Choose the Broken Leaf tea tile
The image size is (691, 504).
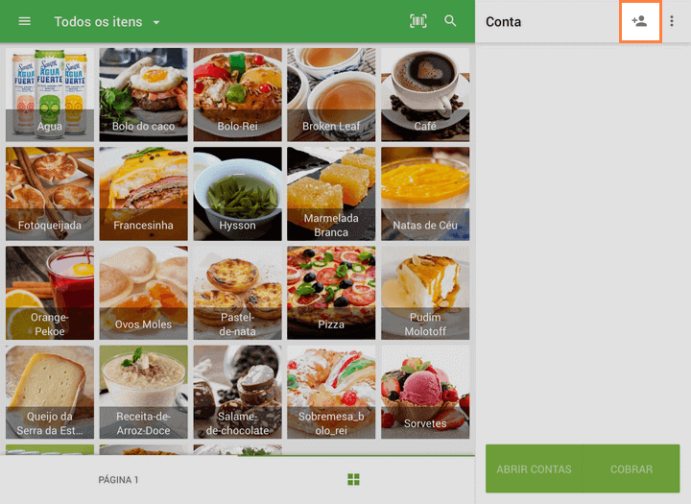[x=331, y=94]
